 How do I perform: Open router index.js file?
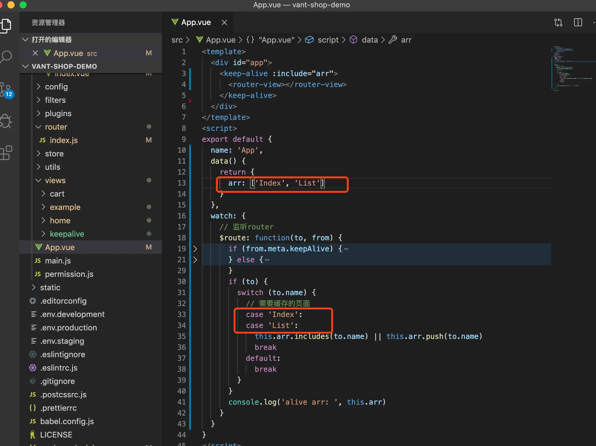point(64,140)
